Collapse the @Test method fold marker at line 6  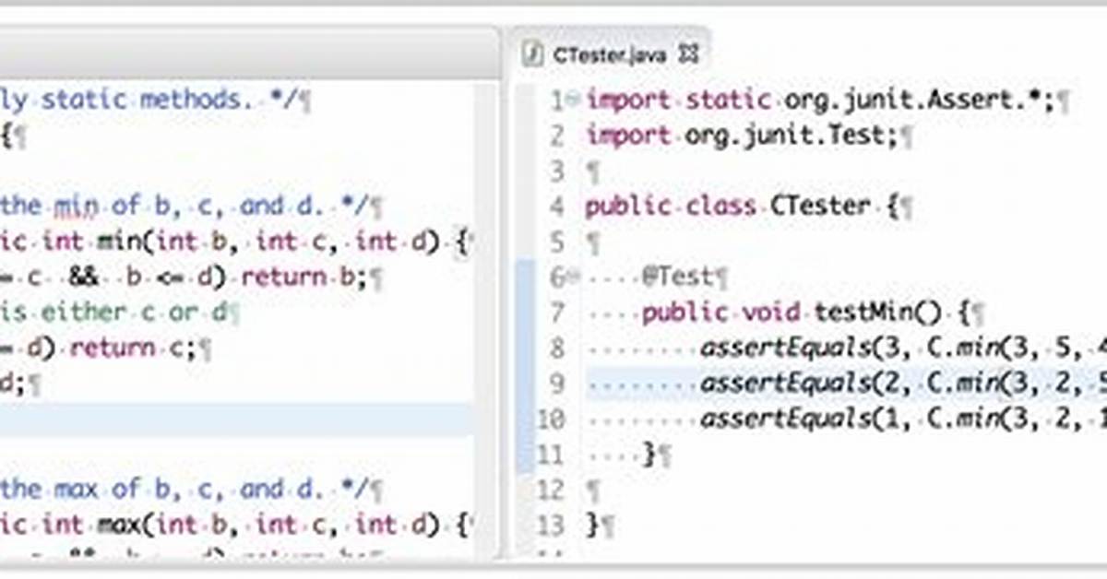pos(574,276)
